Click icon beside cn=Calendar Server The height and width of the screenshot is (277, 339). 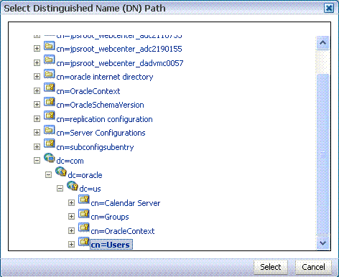(x=84, y=199)
